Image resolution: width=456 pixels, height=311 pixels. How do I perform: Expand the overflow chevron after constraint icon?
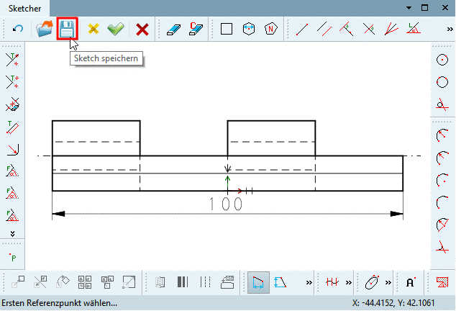point(348,282)
